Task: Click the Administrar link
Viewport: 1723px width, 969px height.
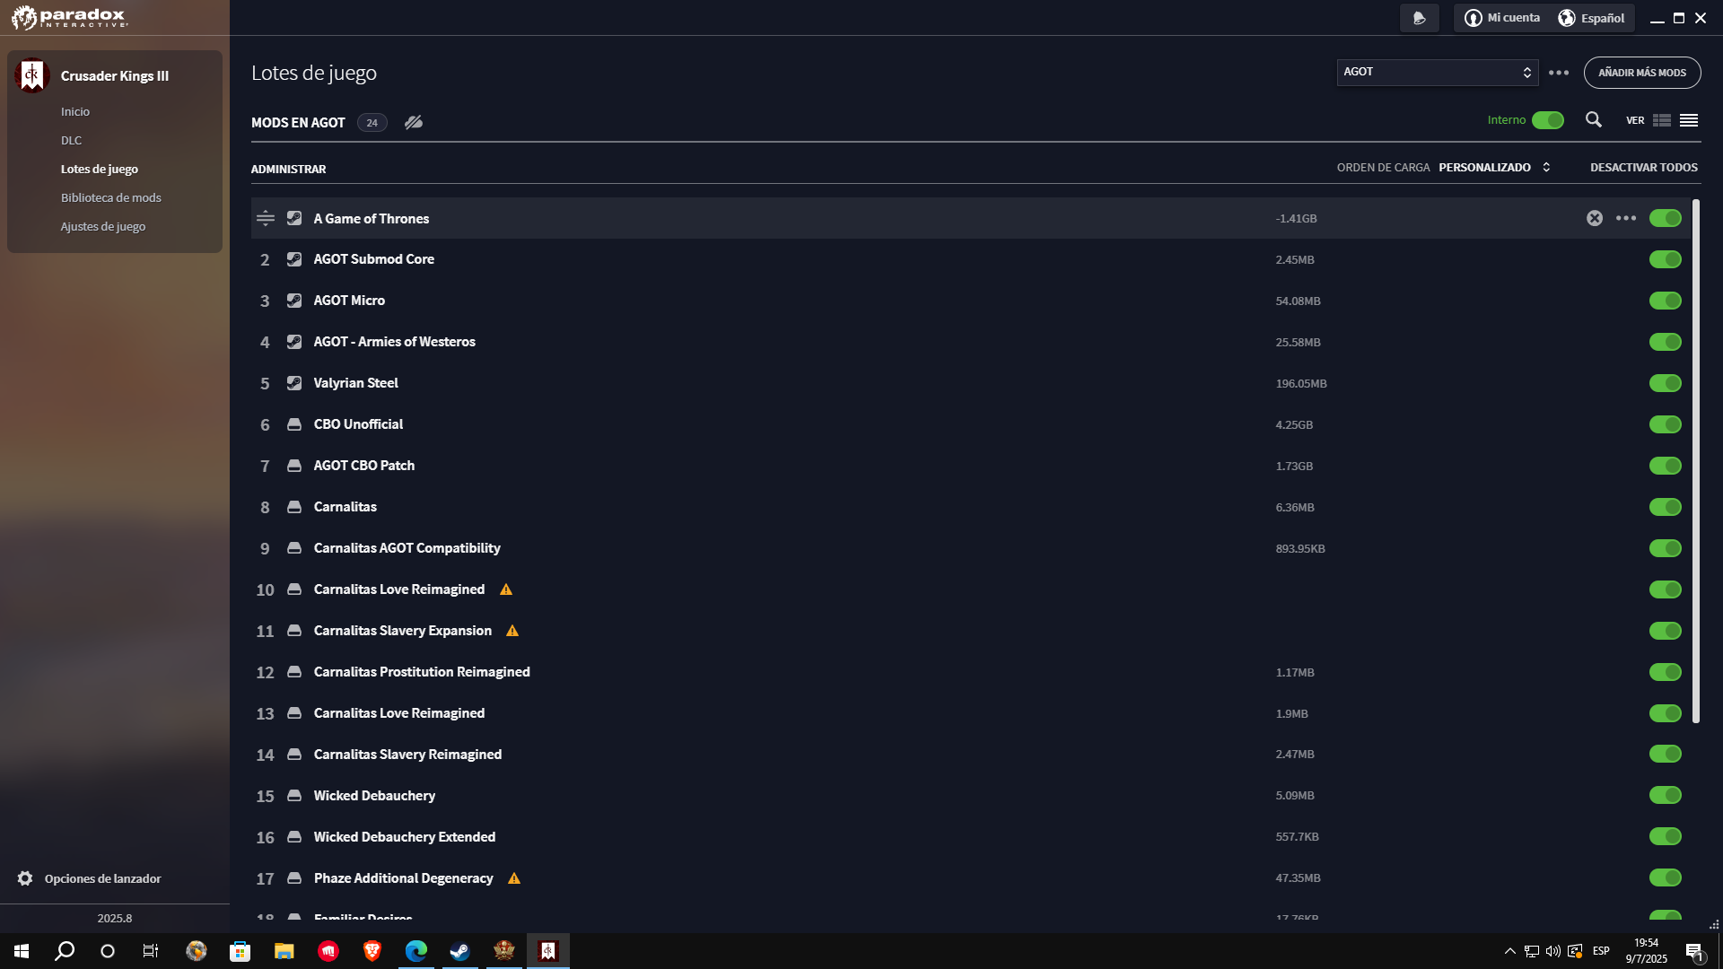Action: point(288,170)
